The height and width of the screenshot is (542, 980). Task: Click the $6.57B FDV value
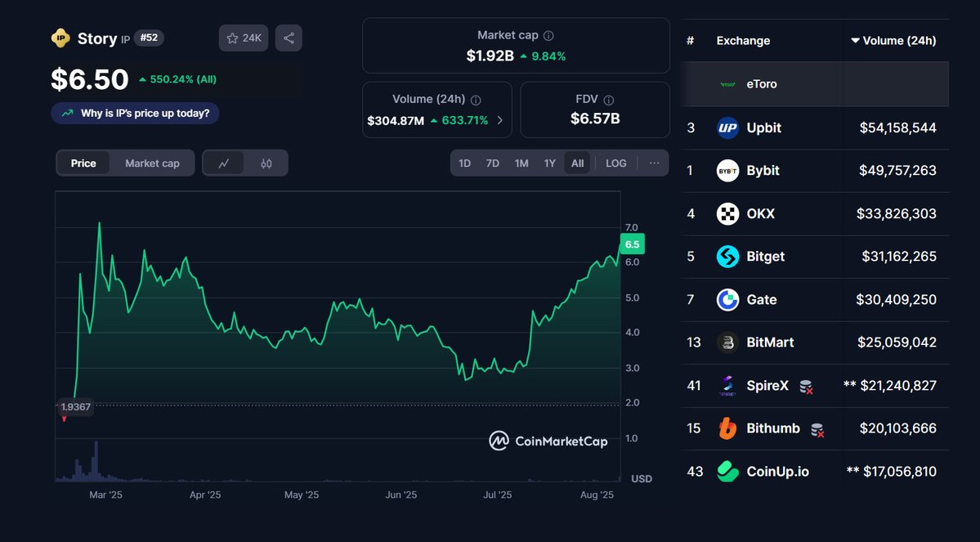coord(595,119)
